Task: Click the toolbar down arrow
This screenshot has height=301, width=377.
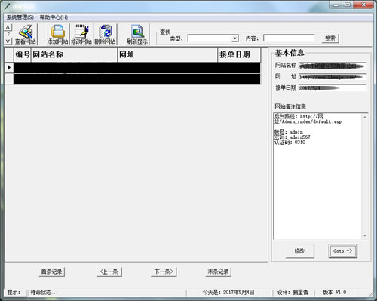Action: coord(8,41)
